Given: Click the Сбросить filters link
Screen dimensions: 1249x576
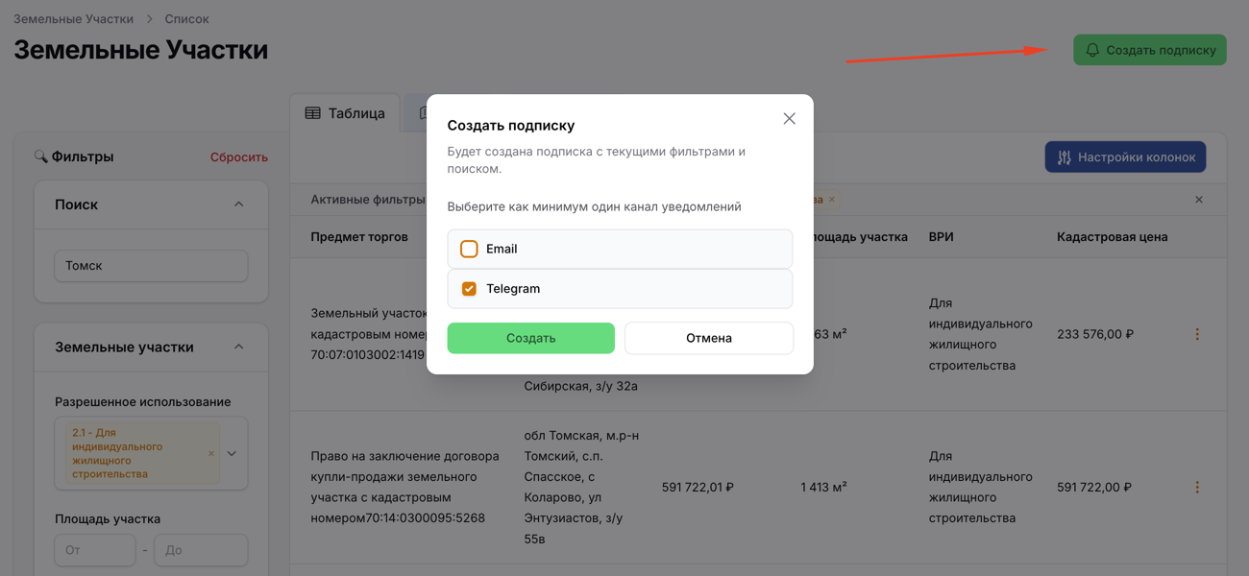Looking at the screenshot, I should 238,157.
